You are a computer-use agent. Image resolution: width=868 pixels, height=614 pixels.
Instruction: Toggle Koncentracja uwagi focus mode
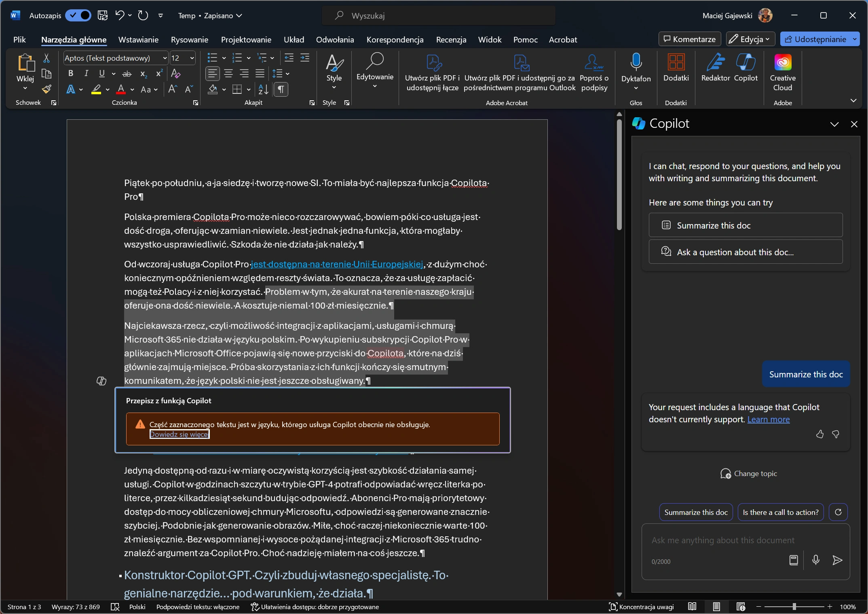point(641,607)
